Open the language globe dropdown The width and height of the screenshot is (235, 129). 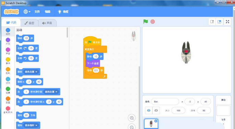[27, 12]
